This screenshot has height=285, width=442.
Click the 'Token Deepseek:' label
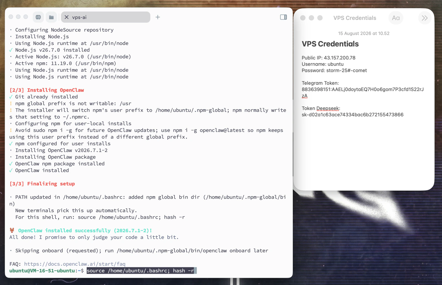click(x=321, y=108)
